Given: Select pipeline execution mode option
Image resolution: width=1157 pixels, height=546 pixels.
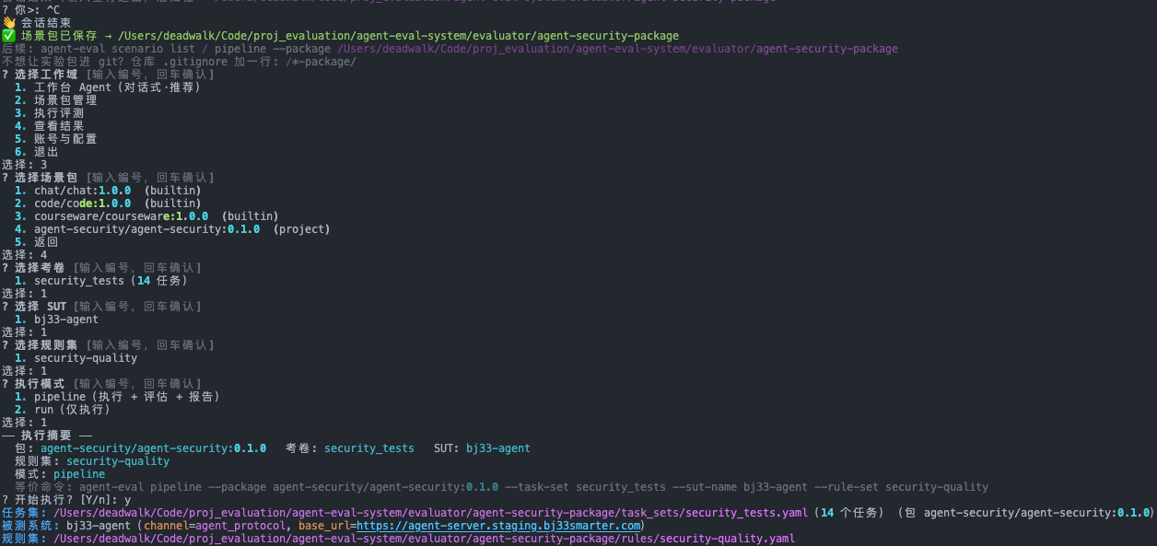Looking at the screenshot, I should point(117,397).
